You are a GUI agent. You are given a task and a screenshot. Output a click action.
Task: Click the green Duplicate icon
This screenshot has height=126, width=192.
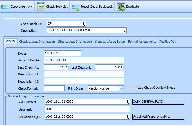121,7
